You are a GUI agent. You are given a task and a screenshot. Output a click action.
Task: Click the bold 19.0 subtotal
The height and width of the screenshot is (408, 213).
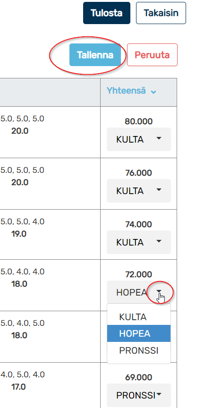coord(19,234)
